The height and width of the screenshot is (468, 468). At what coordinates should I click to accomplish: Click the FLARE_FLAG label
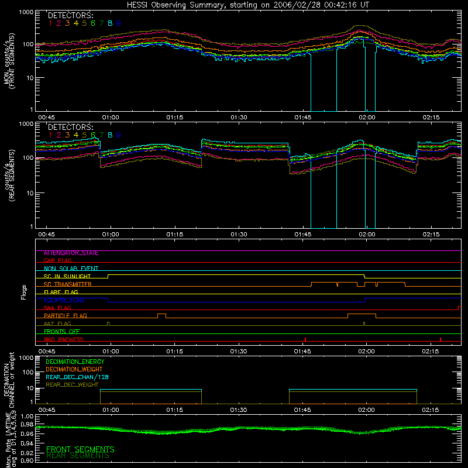click(61, 292)
